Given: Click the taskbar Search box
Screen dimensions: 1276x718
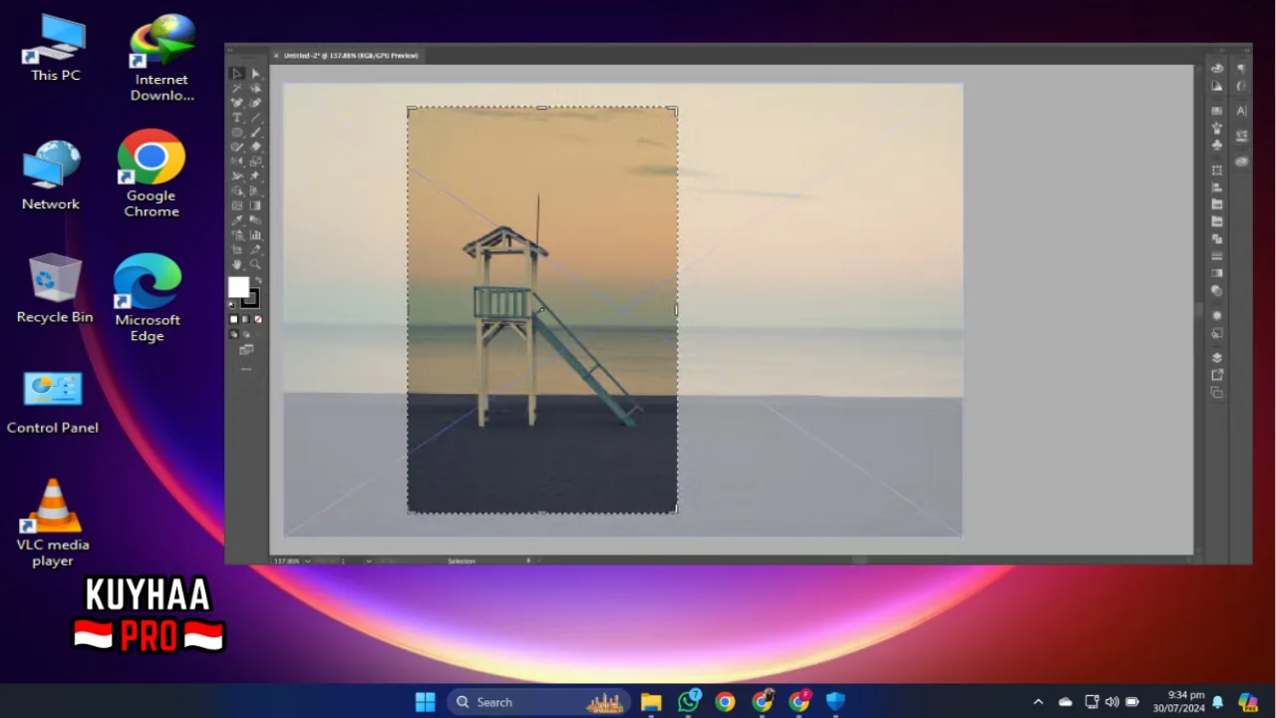Looking at the screenshot, I should click(x=538, y=702).
